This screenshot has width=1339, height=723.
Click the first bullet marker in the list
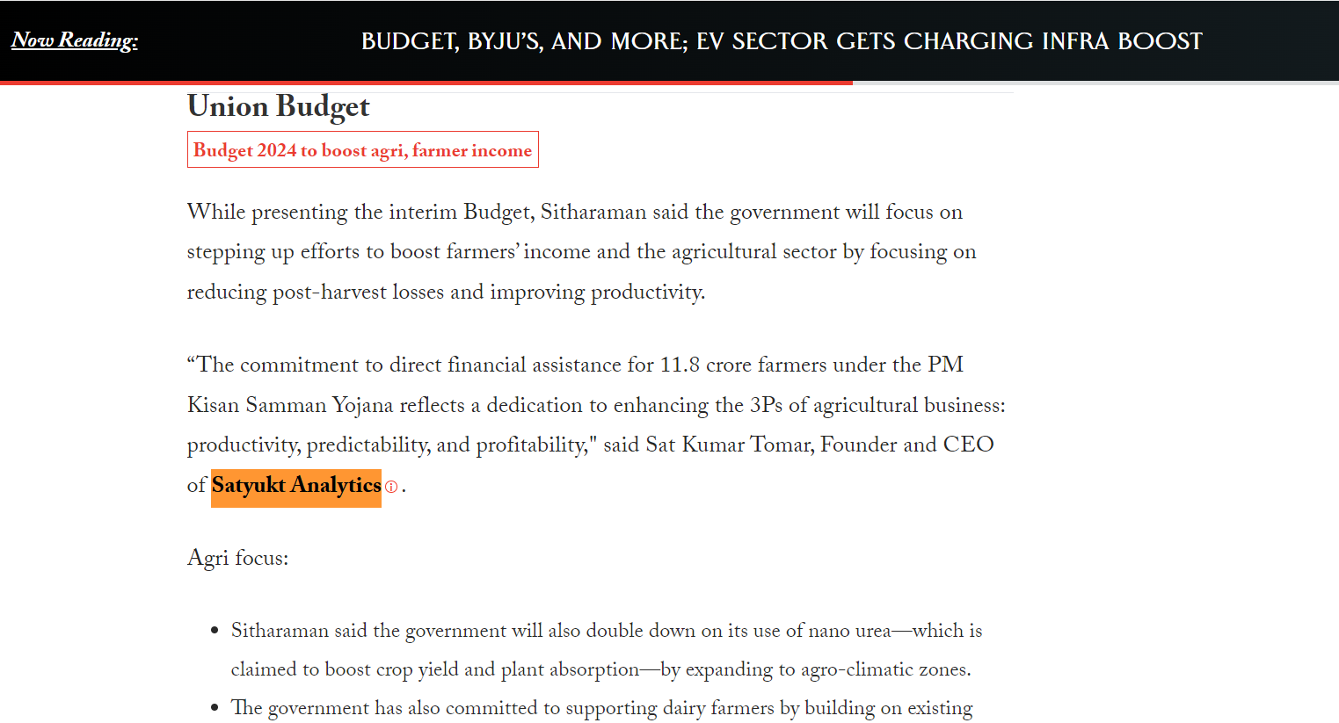coord(215,632)
